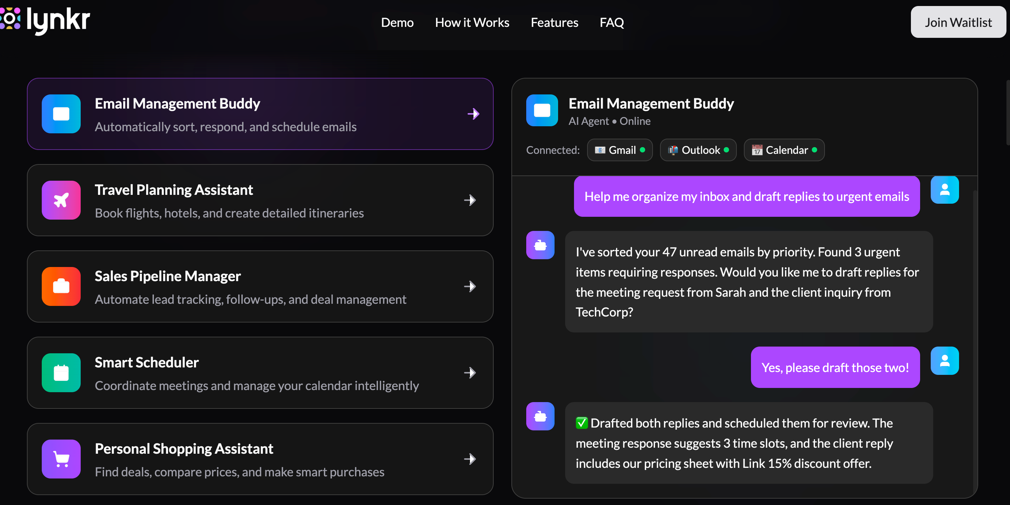Click the orange briefcase Sales Pipeline icon
The image size is (1010, 505).
click(x=61, y=286)
